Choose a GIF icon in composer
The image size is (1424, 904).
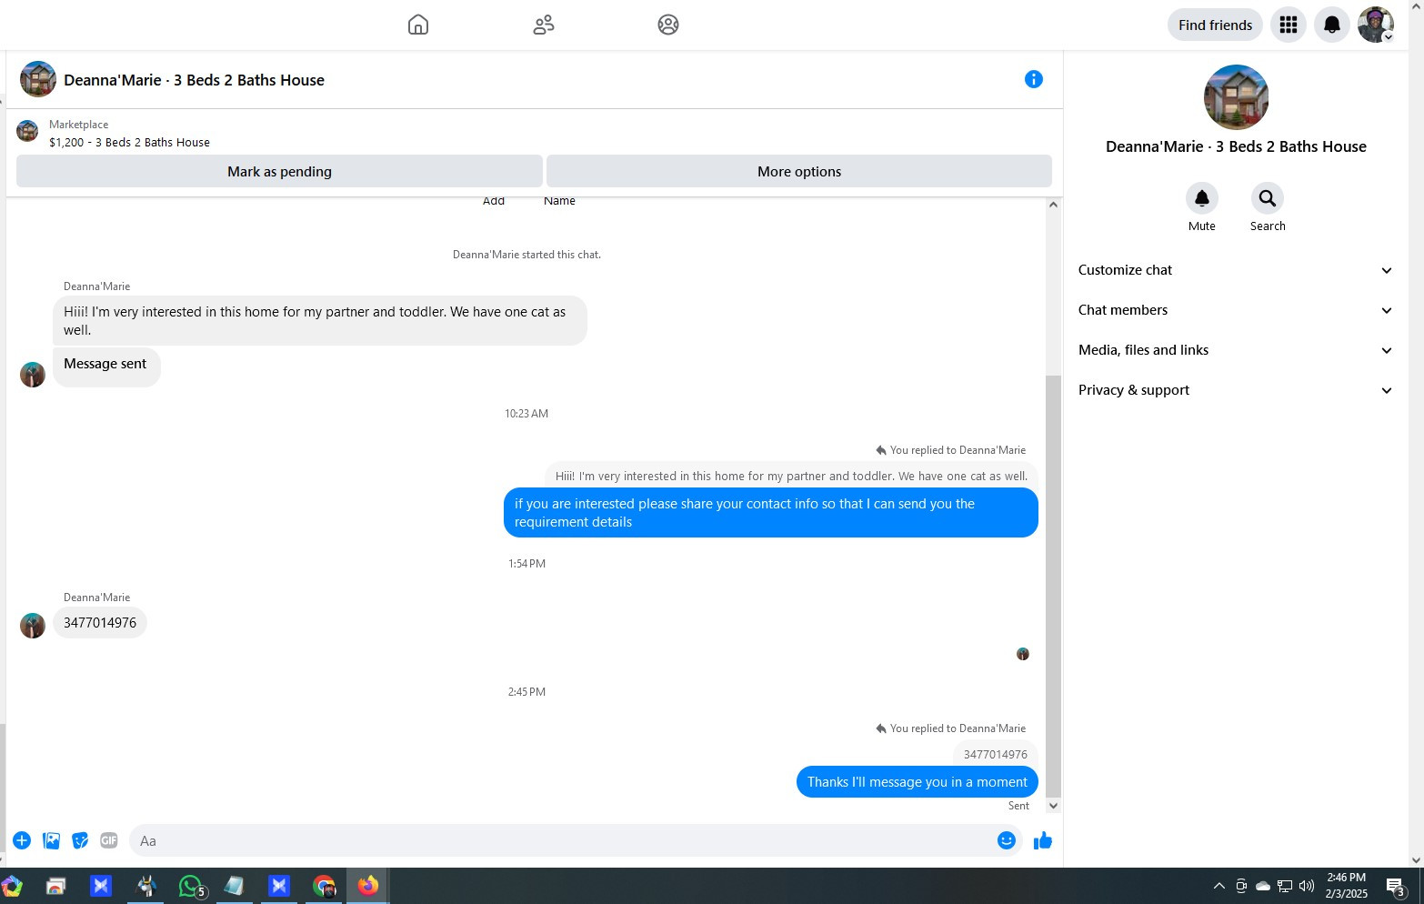click(109, 840)
